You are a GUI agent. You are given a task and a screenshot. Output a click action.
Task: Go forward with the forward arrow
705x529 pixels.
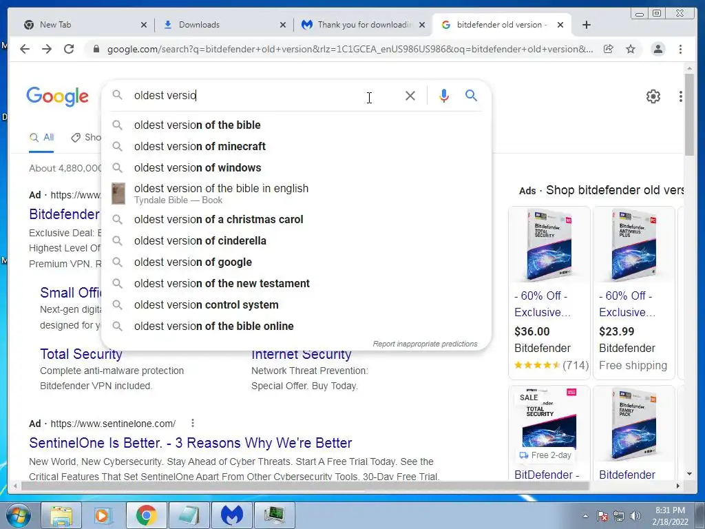click(x=47, y=49)
